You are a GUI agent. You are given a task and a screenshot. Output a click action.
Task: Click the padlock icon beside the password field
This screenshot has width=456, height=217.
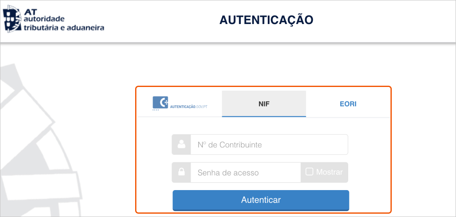pos(181,172)
